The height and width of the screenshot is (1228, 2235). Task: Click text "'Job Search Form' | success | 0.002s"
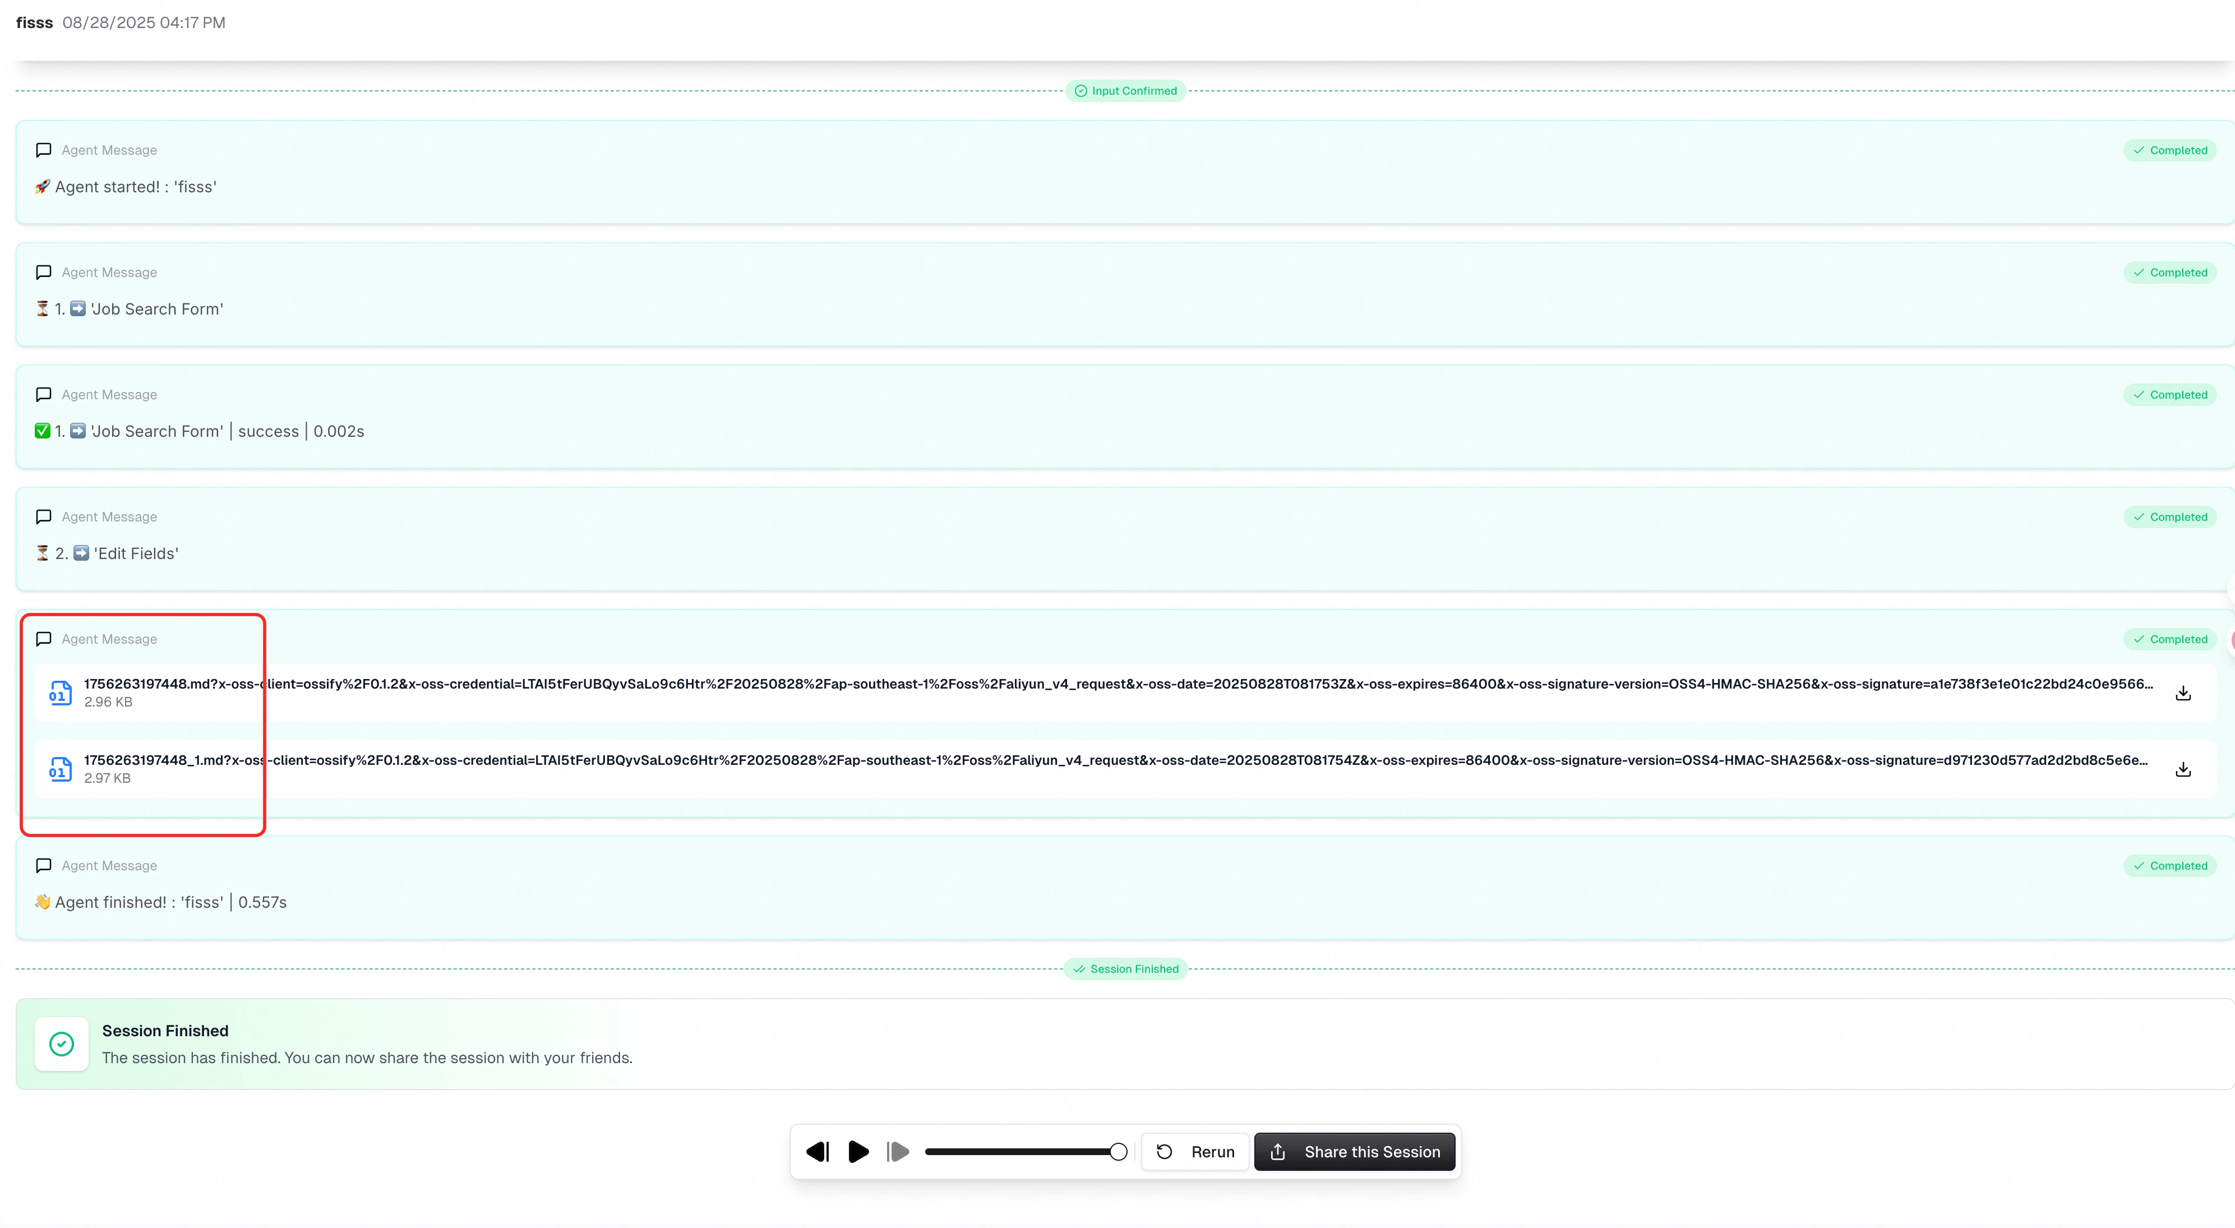pyautogui.click(x=227, y=431)
